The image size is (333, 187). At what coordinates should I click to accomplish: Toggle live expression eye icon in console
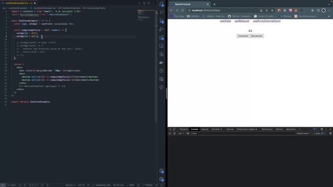coord(188,133)
